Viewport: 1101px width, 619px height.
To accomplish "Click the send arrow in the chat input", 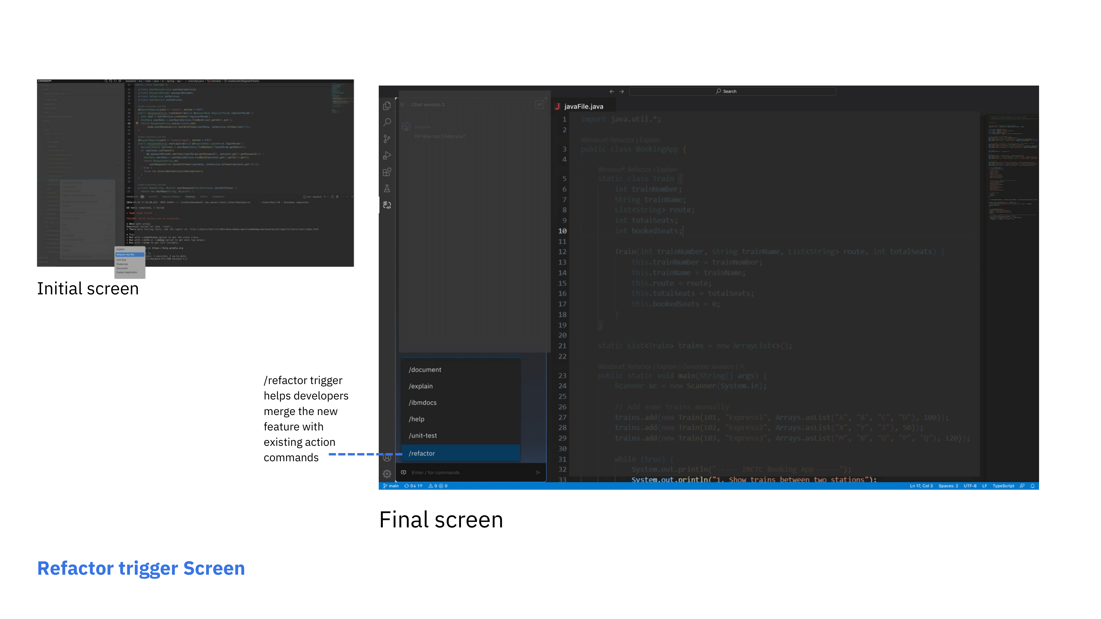I will click(538, 472).
